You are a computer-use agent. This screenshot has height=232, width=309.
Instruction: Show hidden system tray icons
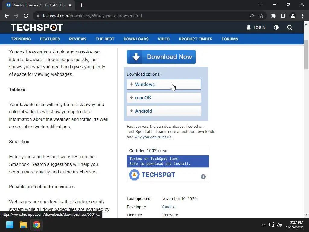pos(263,225)
